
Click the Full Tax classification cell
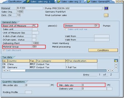[x=83, y=67]
